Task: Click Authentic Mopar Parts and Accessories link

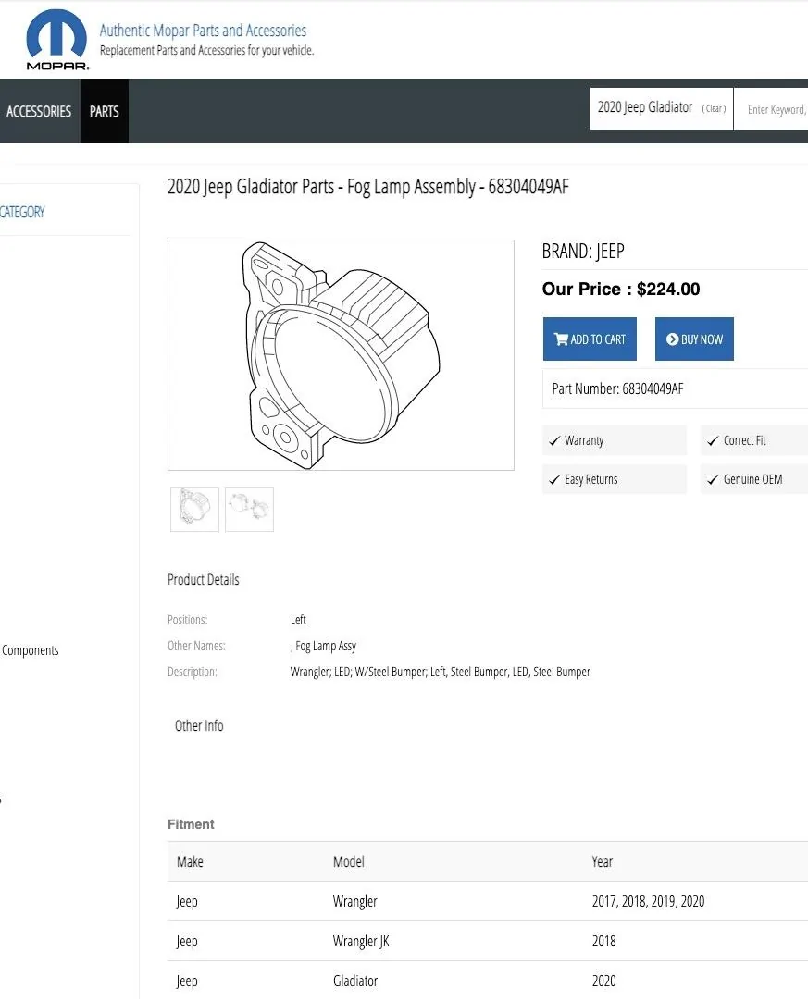Action: pos(203,30)
